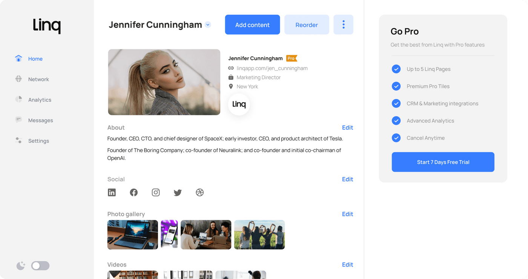This screenshot has height=279, width=528.
Task: Click the Reorder button
Action: 307,25
